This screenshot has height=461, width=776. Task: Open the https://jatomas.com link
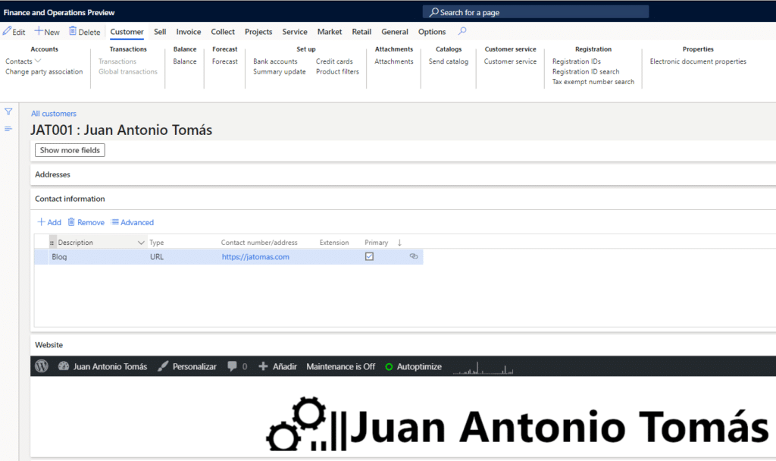[x=255, y=256]
